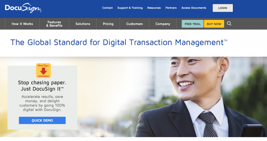267x141 pixels.
Task: Click the 'Accelerate results, save' paragraph
Action: pos(42,103)
